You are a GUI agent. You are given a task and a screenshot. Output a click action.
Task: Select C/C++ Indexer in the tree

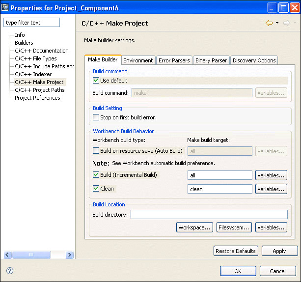[x=33, y=74]
